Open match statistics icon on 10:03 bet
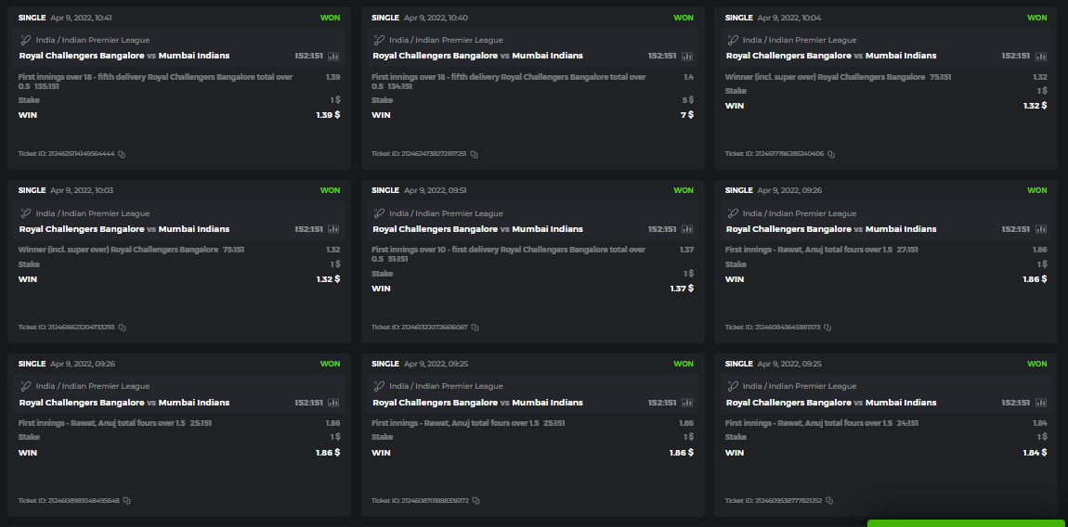Viewport: 1068px width, 527px height. [x=333, y=229]
